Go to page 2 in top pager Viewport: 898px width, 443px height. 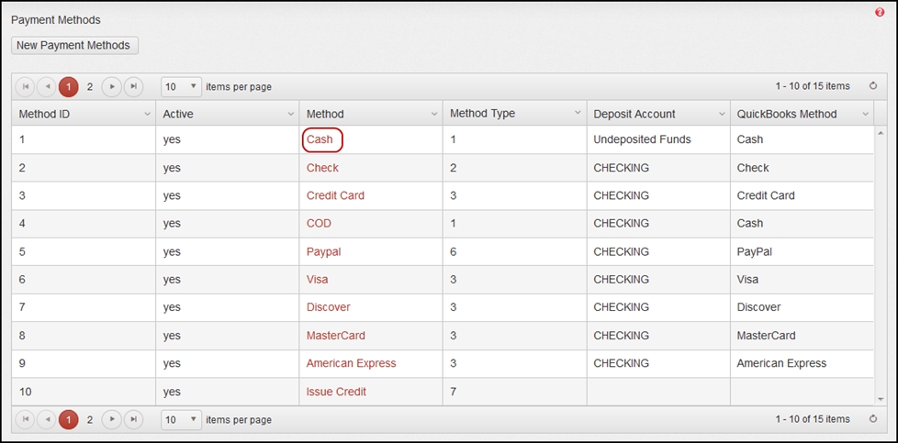coord(89,86)
